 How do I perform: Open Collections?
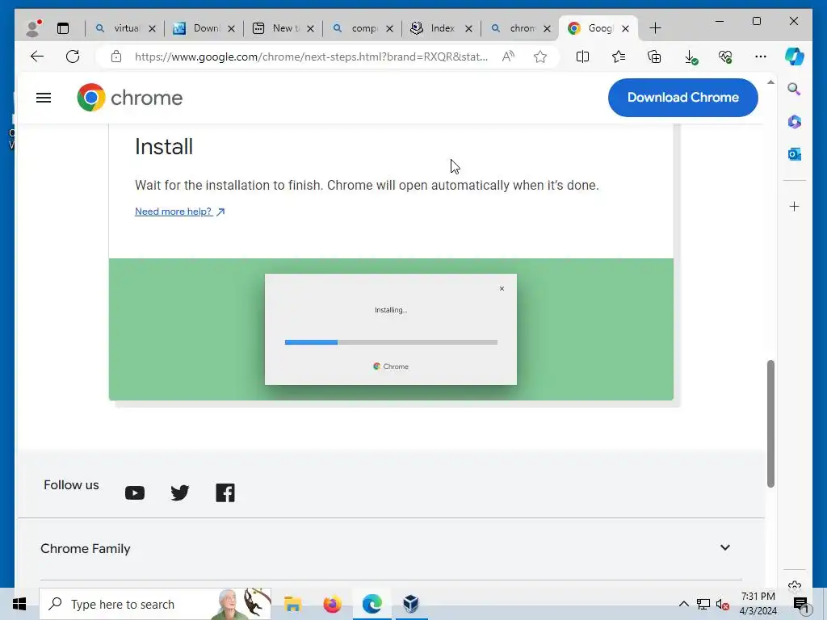(x=654, y=57)
